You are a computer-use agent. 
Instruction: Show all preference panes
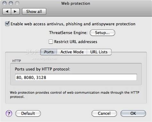pos(34,12)
